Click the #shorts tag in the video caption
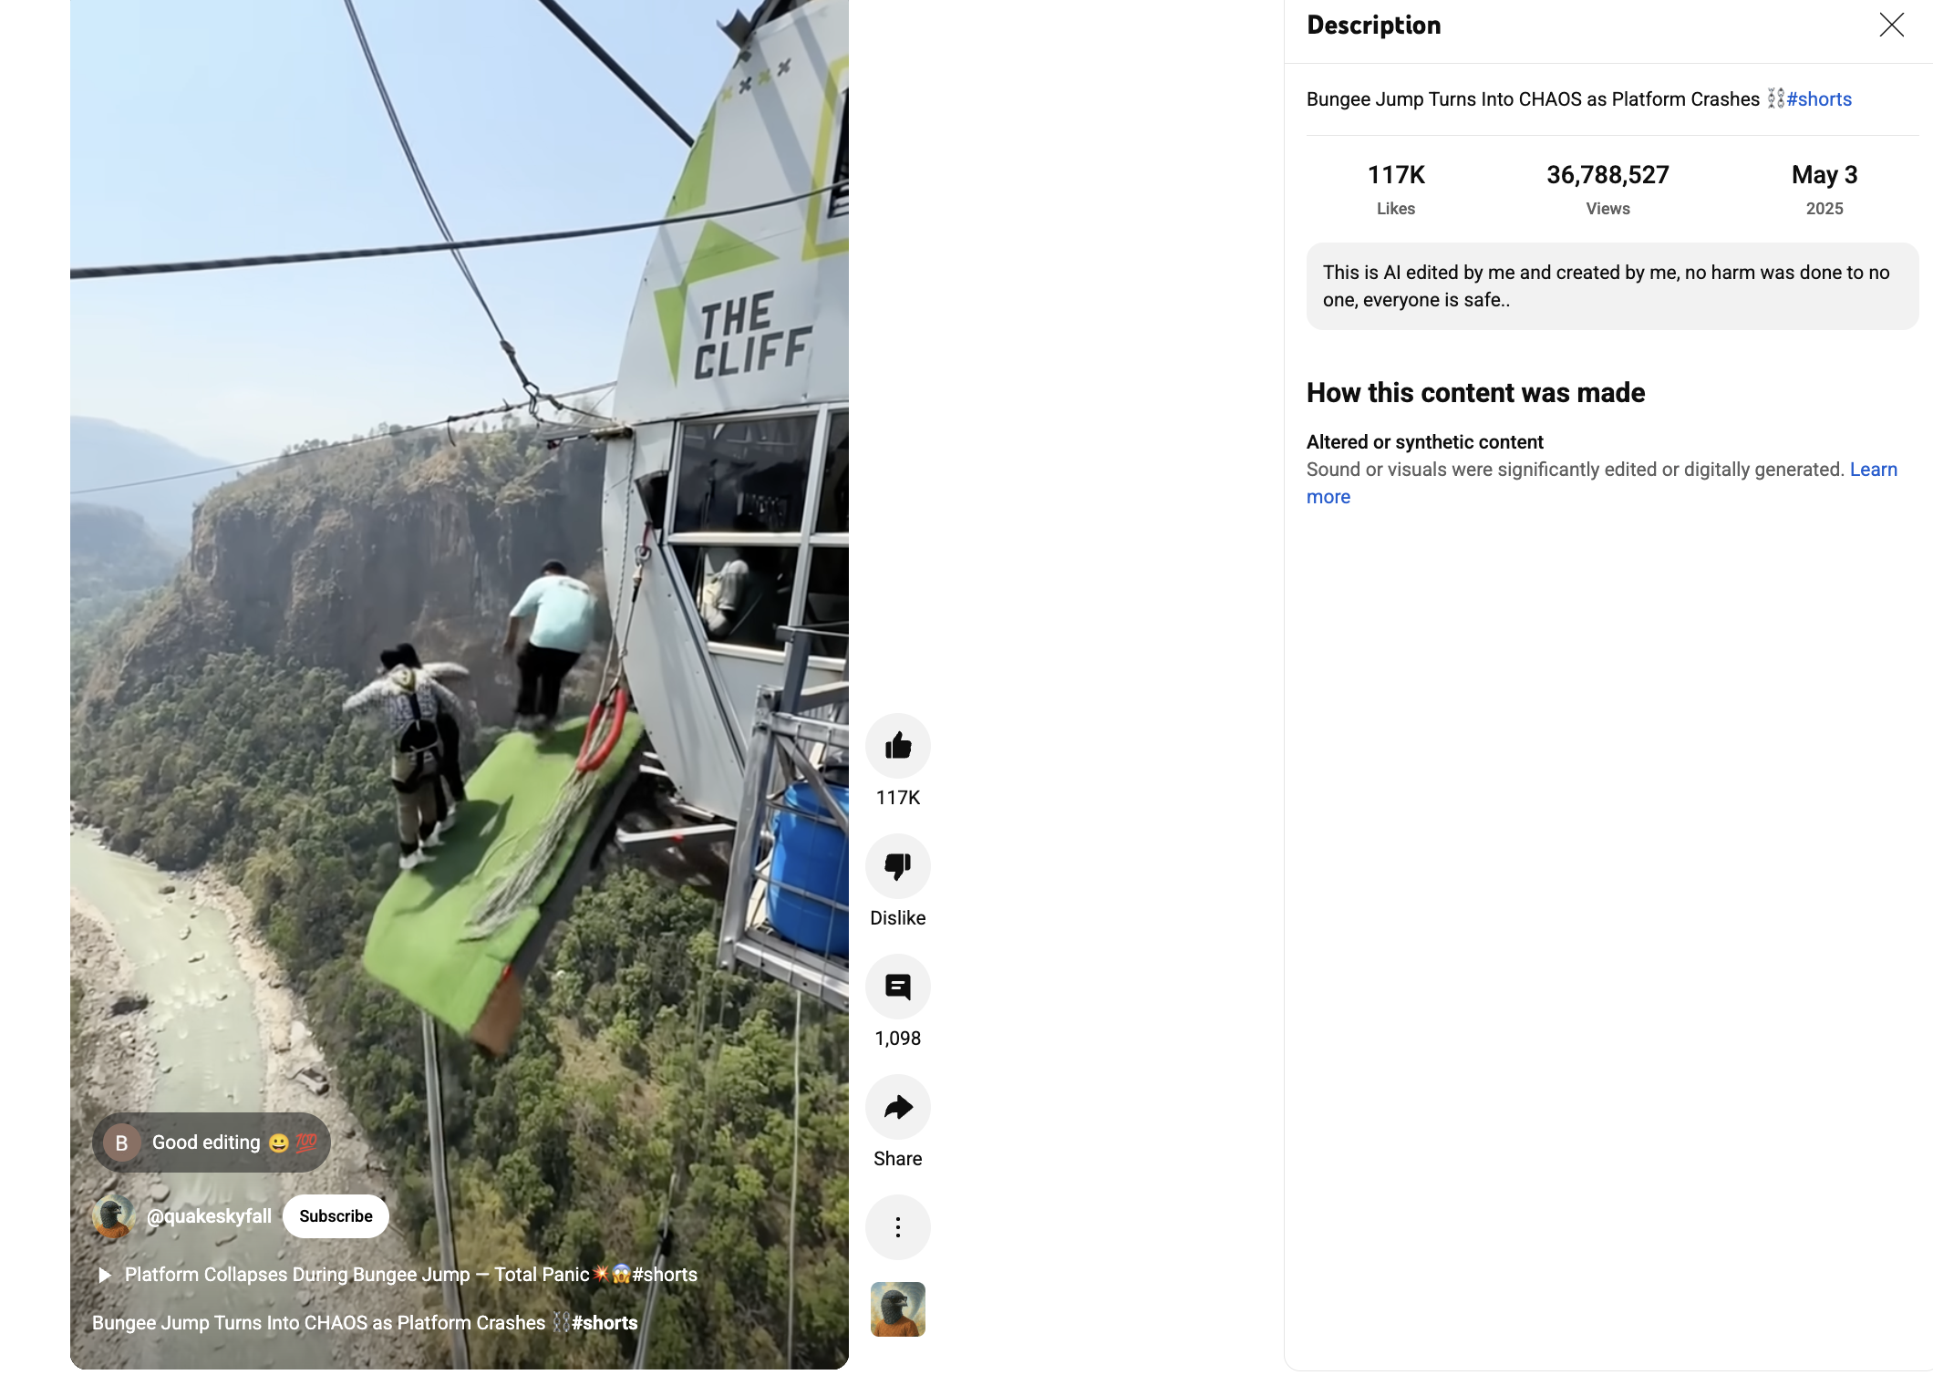The image size is (1933, 1375). (x=605, y=1323)
